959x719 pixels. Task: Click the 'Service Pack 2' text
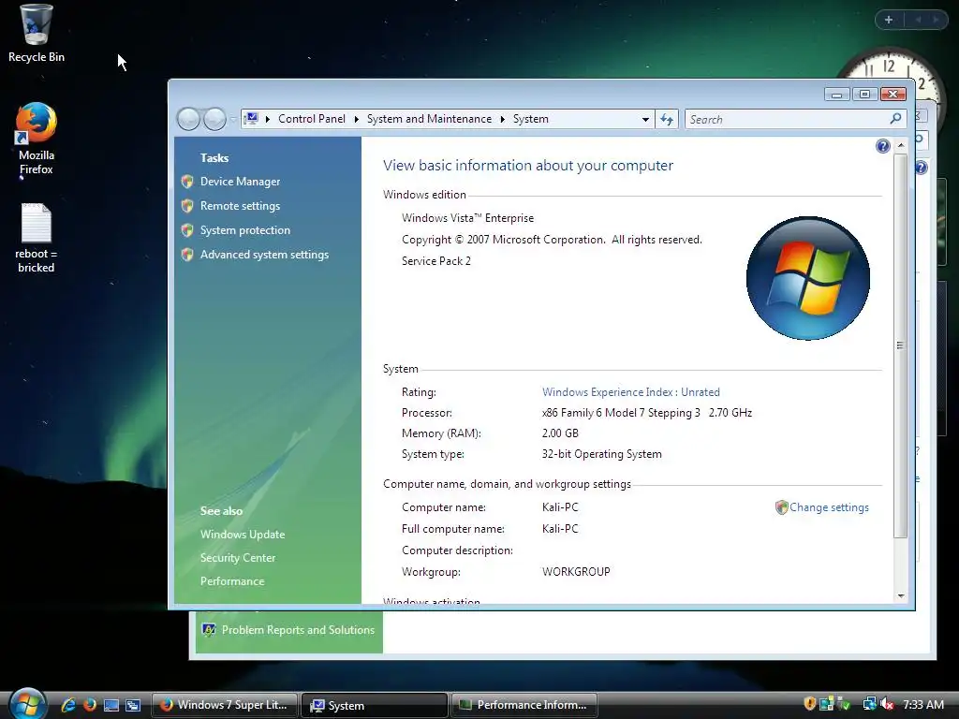(436, 261)
